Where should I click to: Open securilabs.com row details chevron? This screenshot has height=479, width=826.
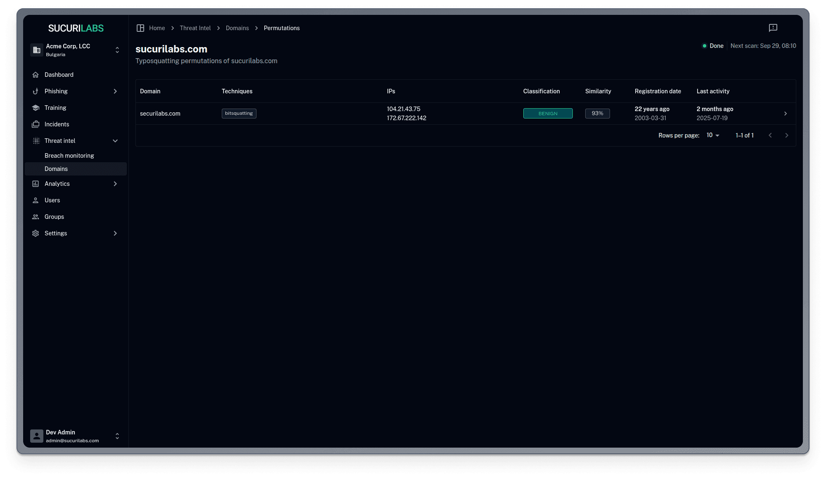point(786,114)
